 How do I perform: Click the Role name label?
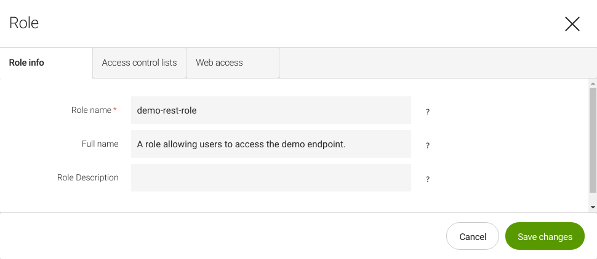coord(91,110)
